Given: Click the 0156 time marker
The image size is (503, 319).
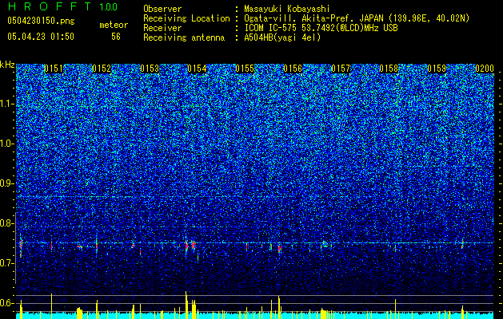Looking at the screenshot, I should [293, 69].
